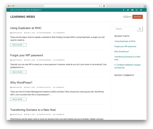Click the header search magnifier icon
153x129 pixels.
pyautogui.click(x=124, y=17)
